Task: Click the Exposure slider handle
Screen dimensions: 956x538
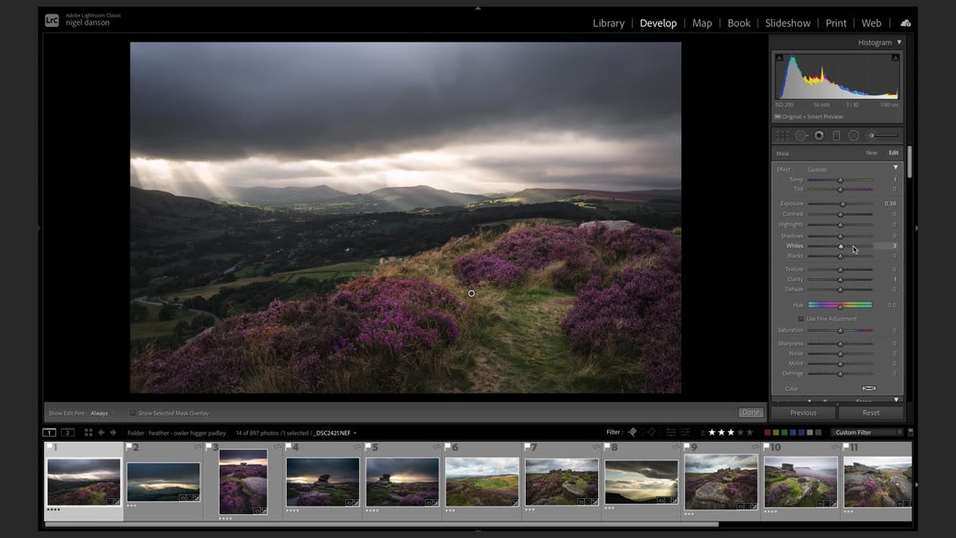Action: pos(843,204)
